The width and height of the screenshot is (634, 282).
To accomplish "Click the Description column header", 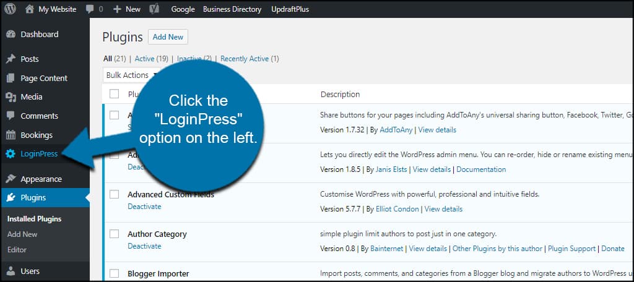I will 340,95.
